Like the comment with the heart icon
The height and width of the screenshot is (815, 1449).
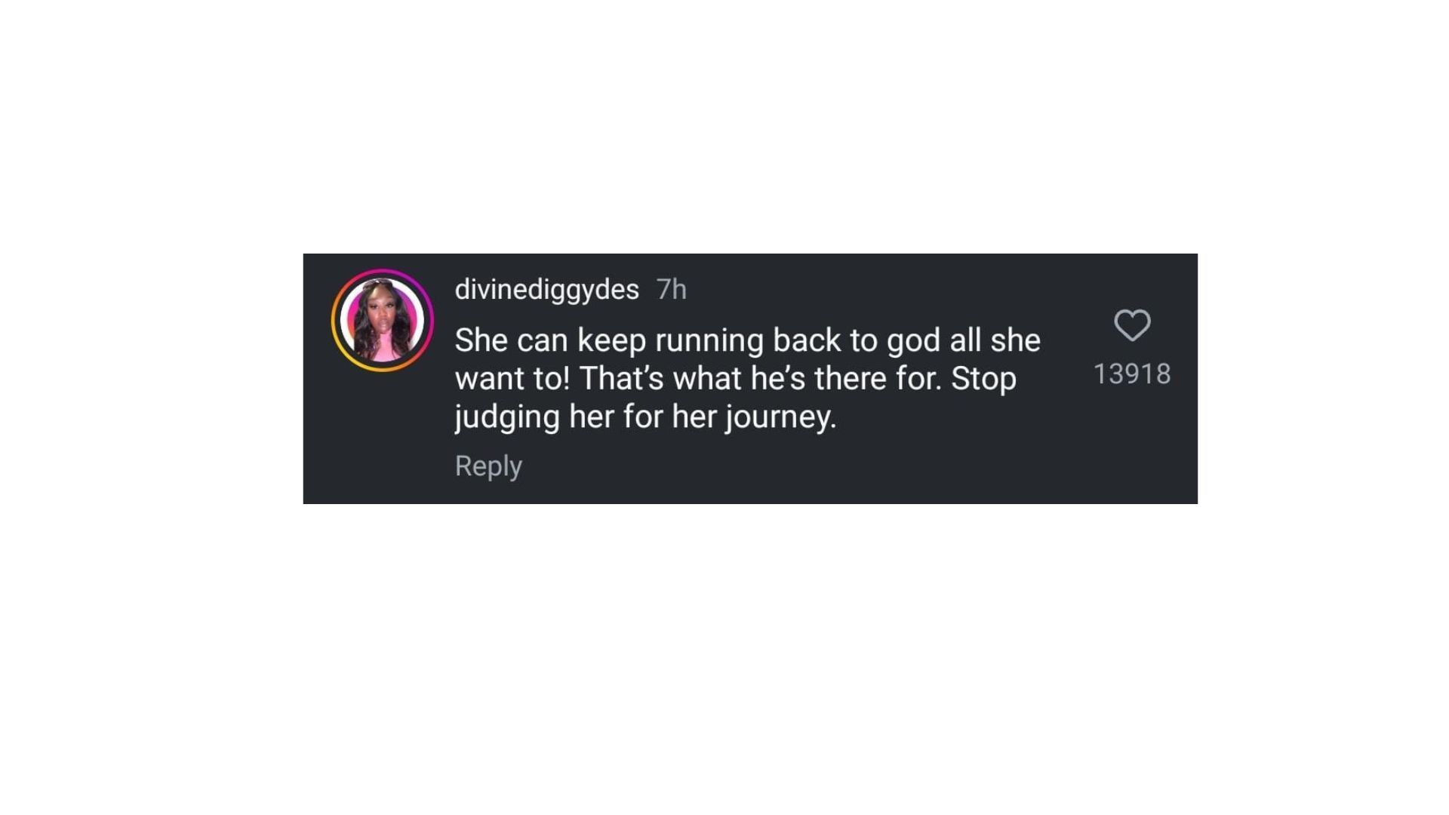1132,325
